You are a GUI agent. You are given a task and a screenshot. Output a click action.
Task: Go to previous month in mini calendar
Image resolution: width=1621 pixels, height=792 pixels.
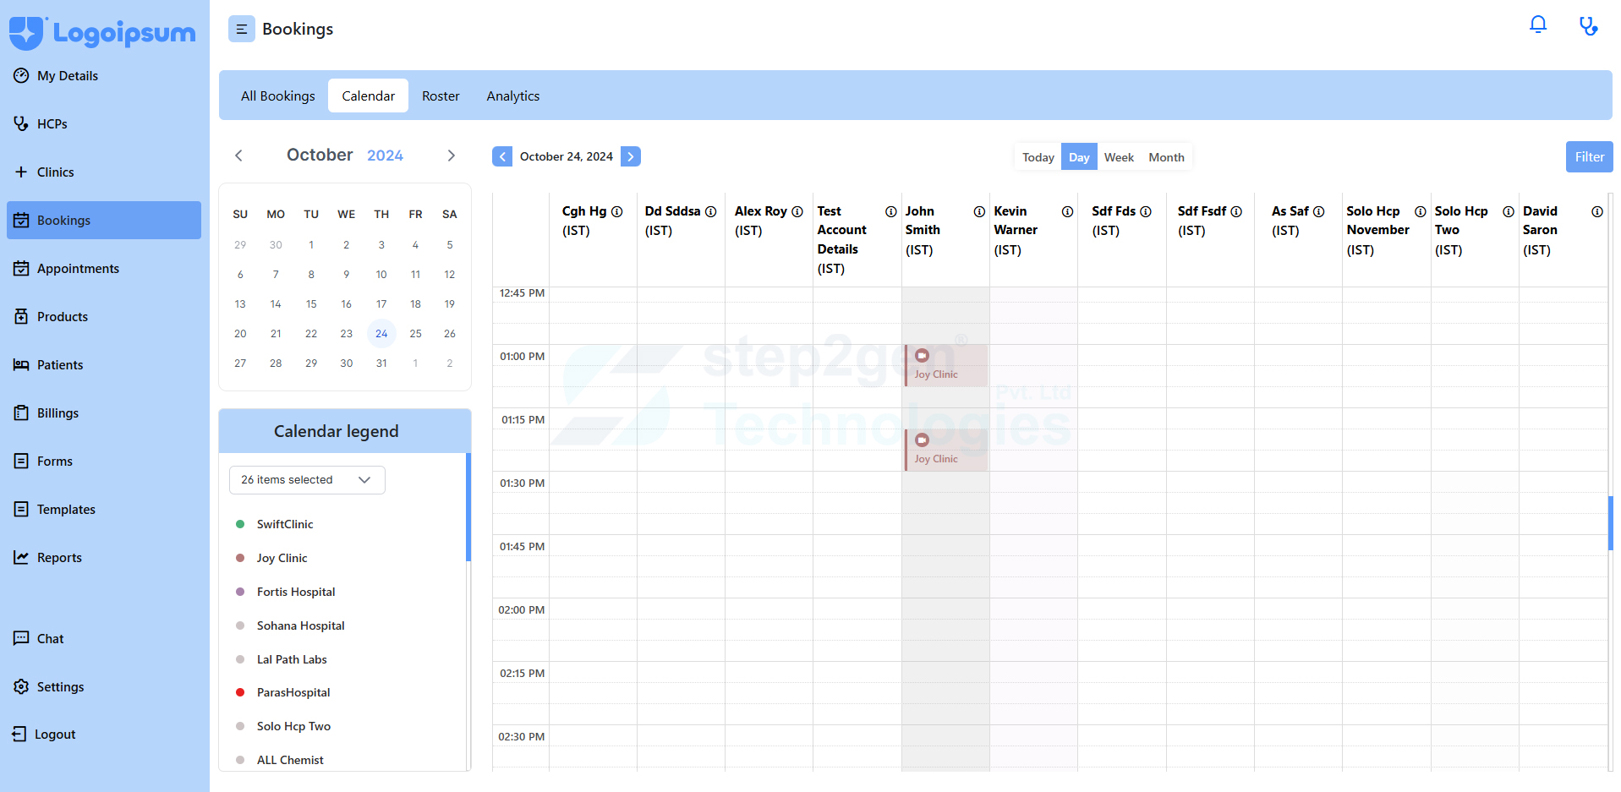pyautogui.click(x=238, y=156)
